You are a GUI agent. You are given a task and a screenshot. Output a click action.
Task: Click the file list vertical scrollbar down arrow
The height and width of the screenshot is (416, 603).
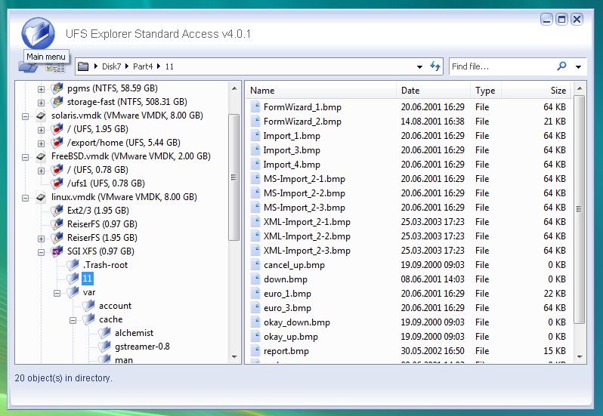pos(580,357)
